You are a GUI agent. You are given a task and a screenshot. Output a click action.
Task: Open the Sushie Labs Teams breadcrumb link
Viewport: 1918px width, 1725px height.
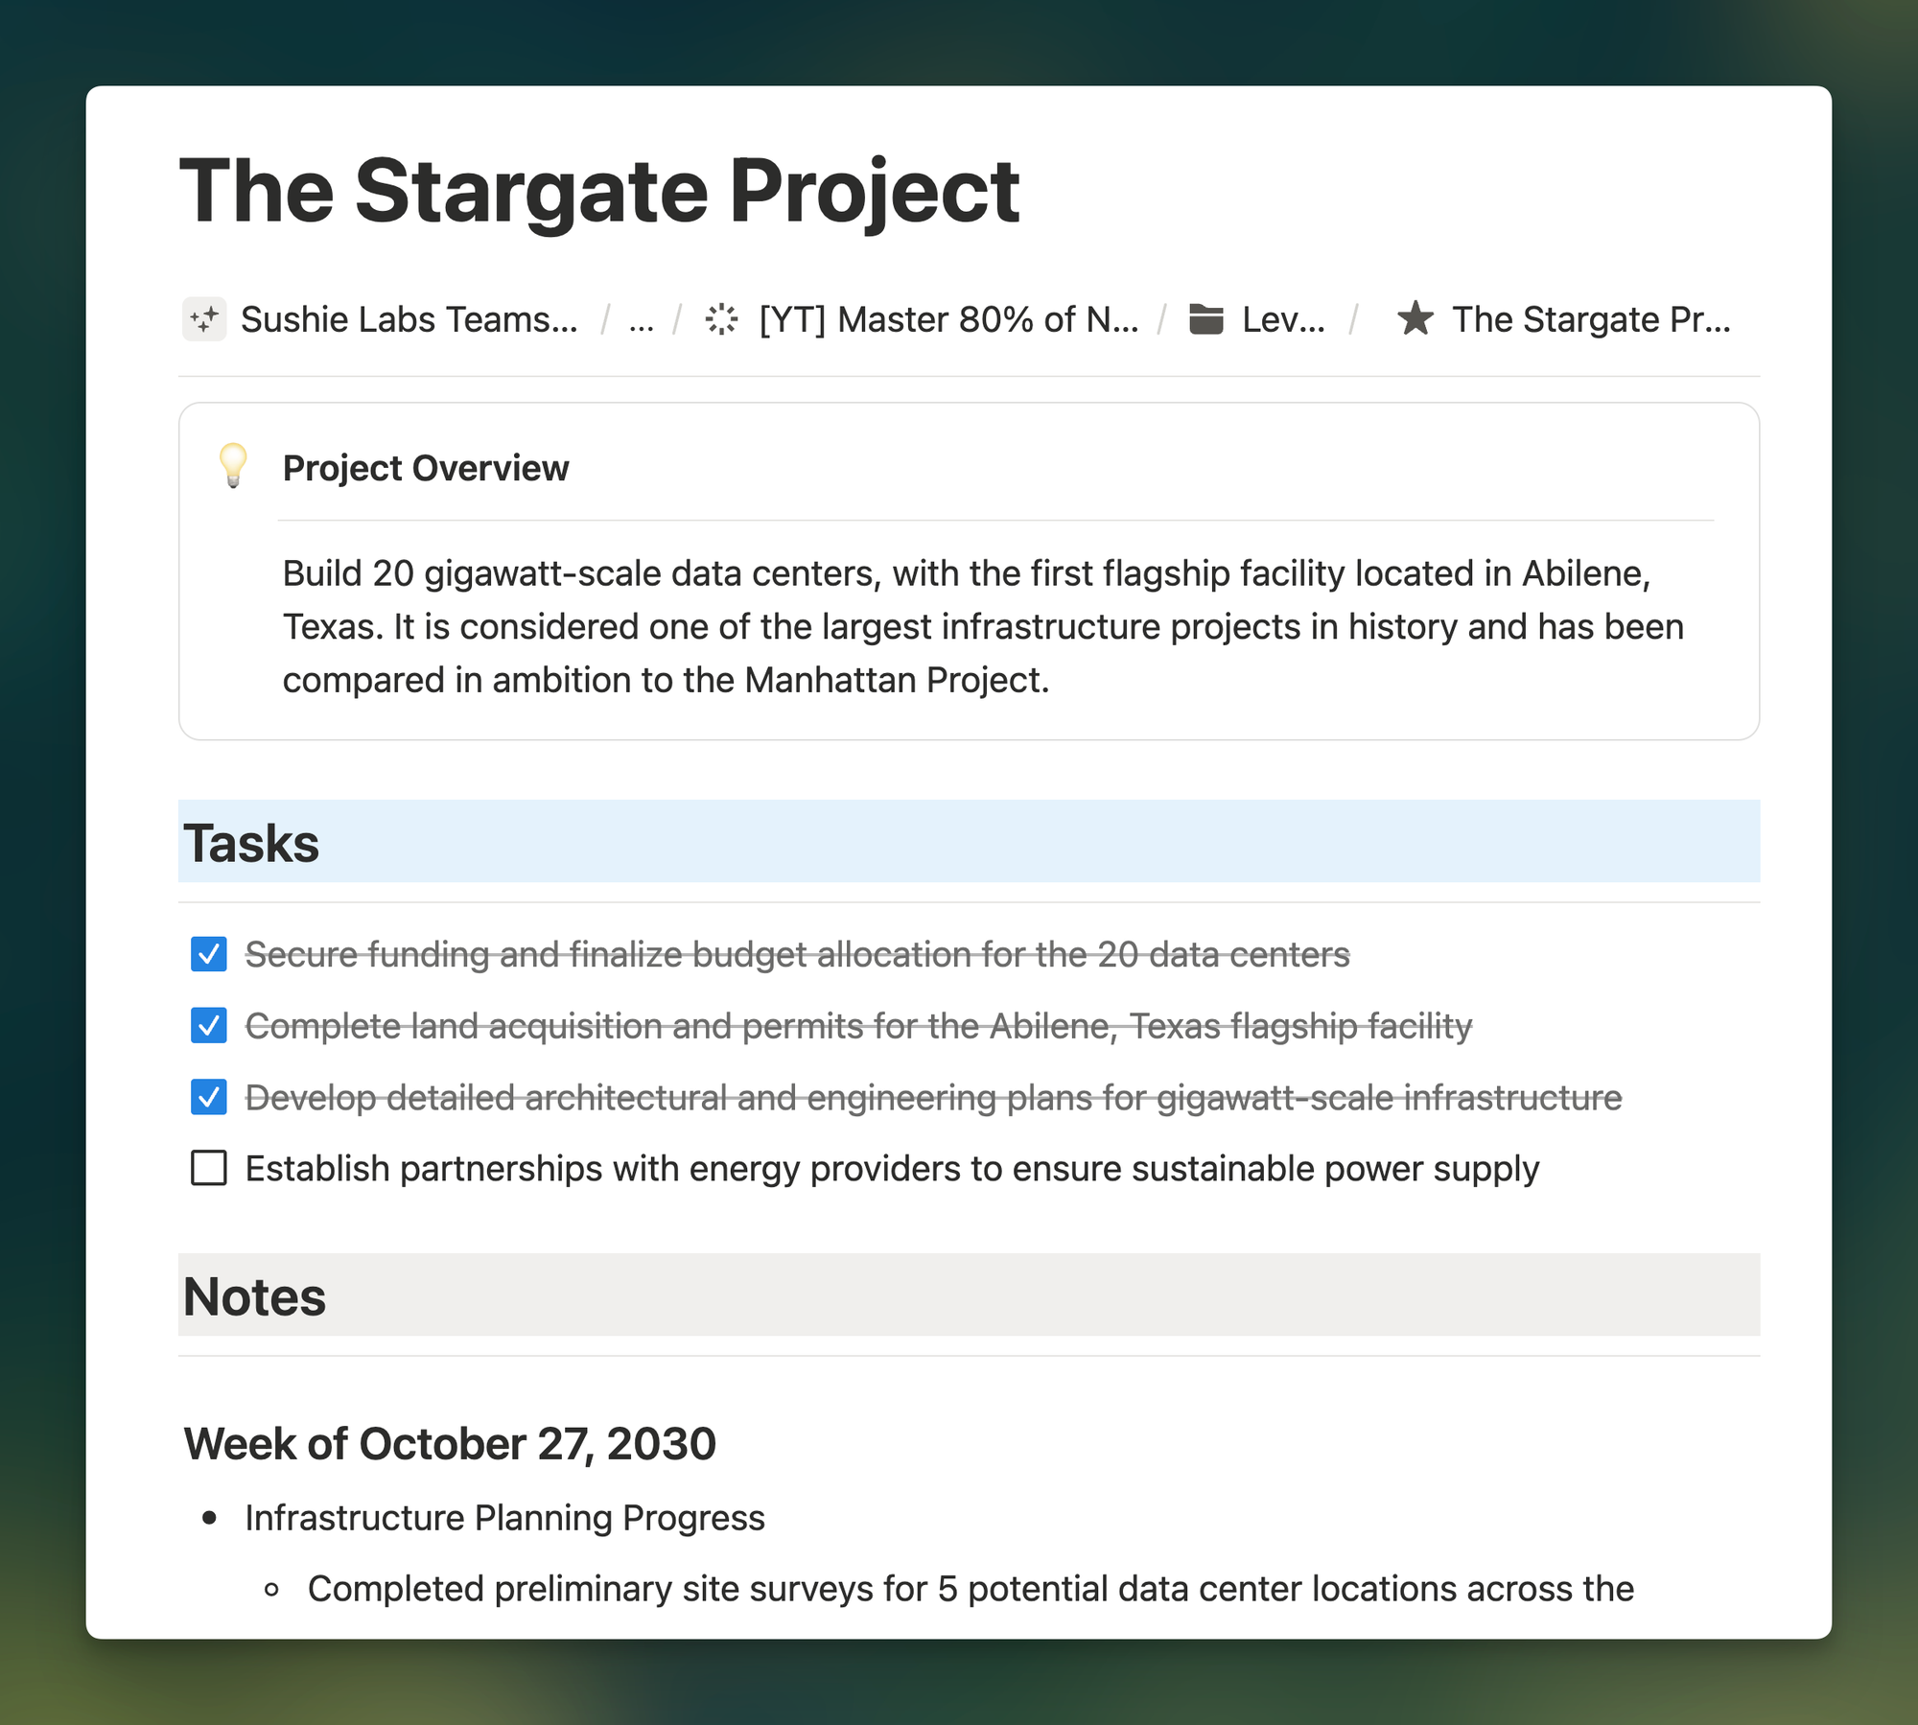(409, 319)
